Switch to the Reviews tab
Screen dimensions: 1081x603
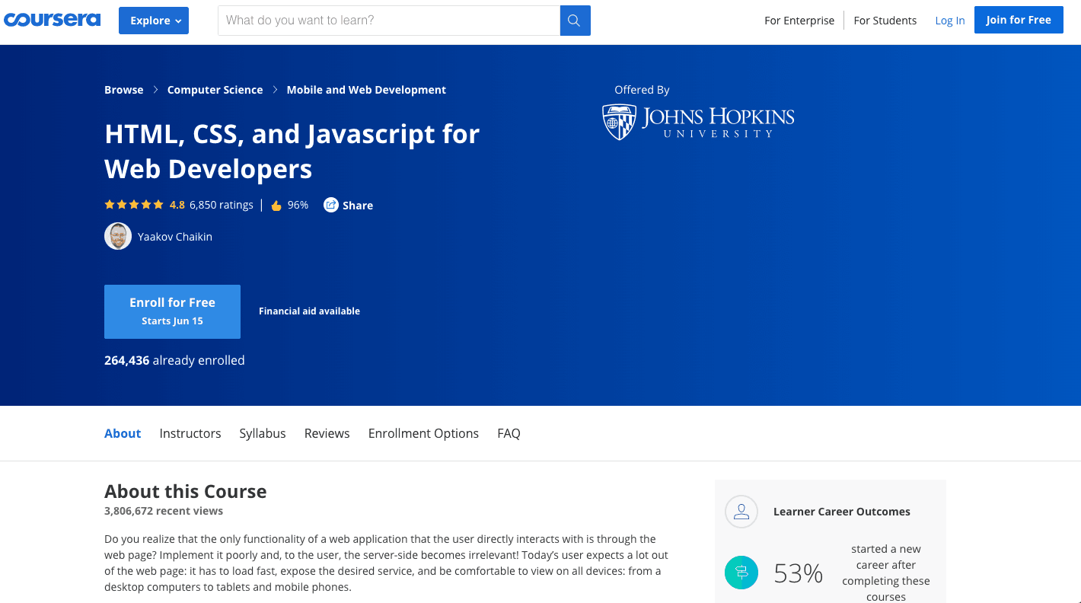coord(327,433)
